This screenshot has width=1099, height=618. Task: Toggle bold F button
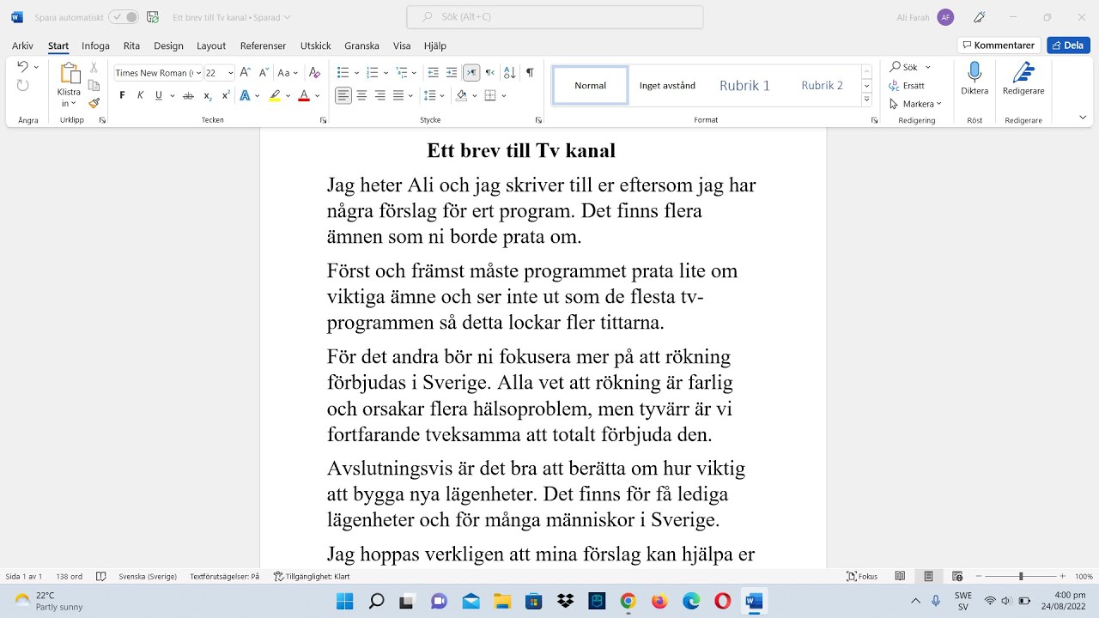(x=122, y=95)
